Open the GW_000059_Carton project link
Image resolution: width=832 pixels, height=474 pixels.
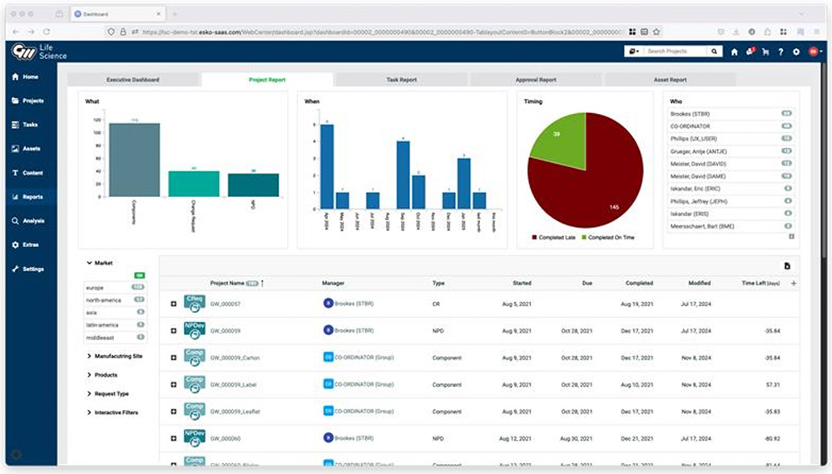(x=235, y=358)
